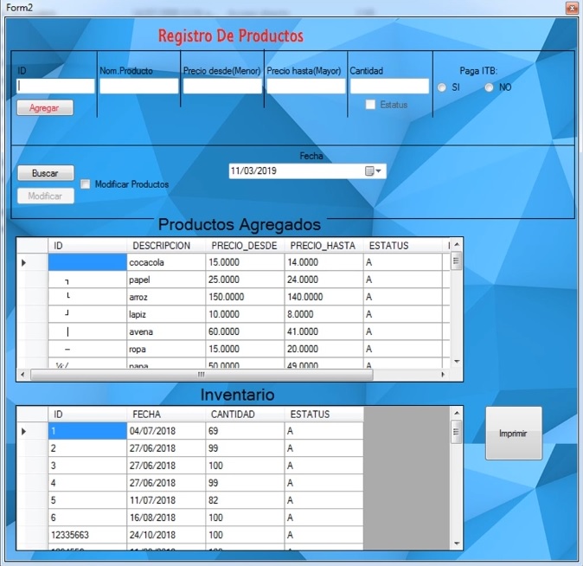Select the NO radio button
This screenshot has width=583, height=566.
pos(490,87)
